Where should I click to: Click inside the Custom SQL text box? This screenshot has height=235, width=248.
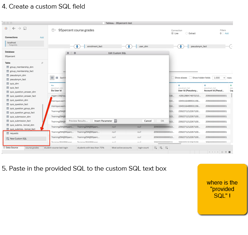click(117, 87)
